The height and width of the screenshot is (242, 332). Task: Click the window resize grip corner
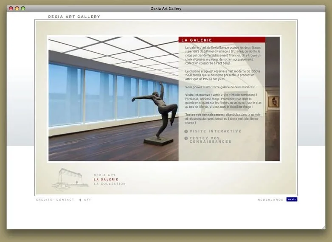[324, 228]
